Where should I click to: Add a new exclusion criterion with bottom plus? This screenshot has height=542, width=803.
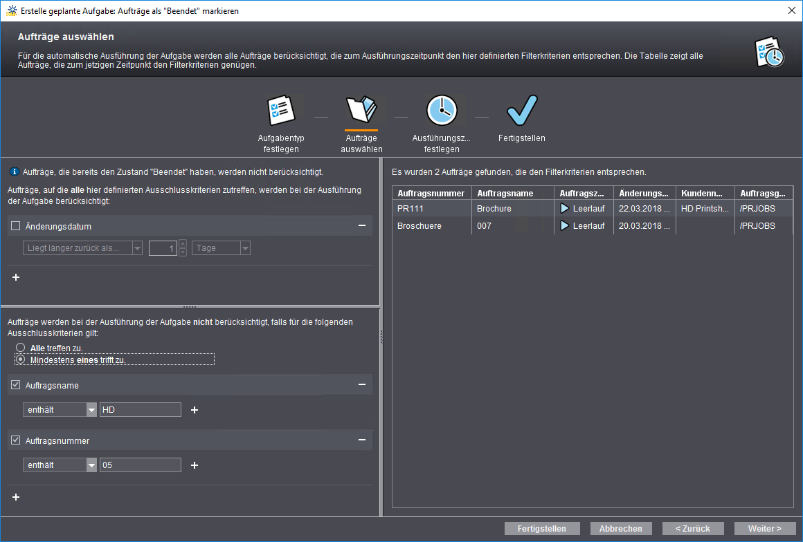pyautogui.click(x=16, y=497)
